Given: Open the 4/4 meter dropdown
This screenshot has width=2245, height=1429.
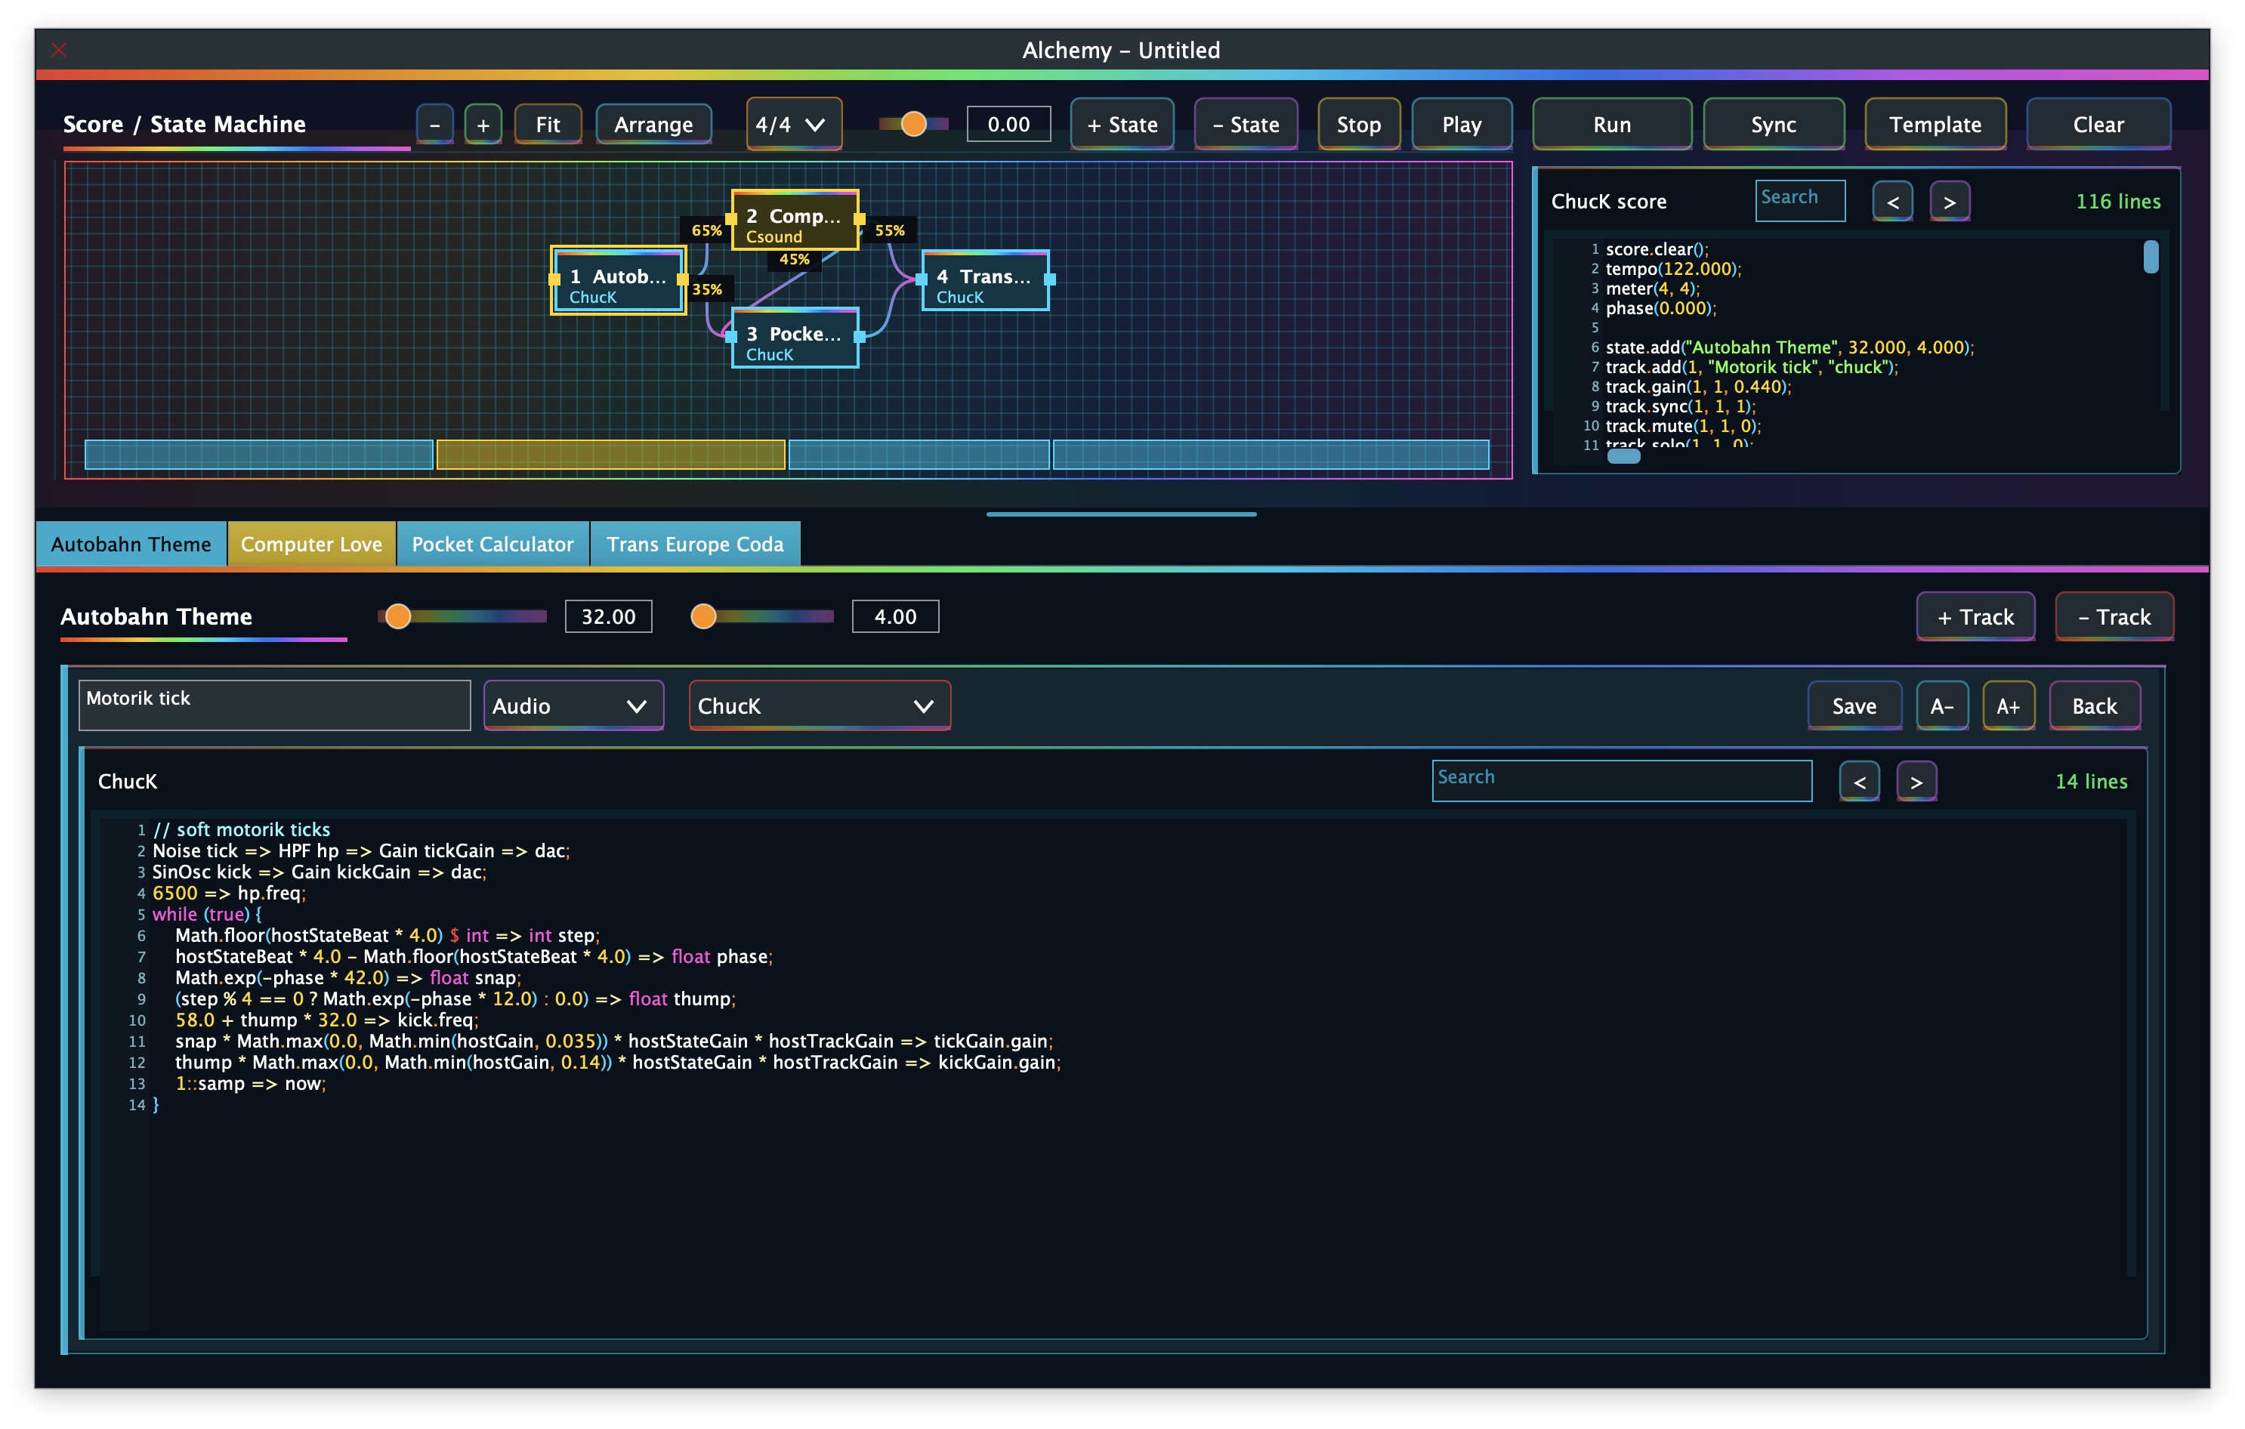Looking at the screenshot, I should click(793, 124).
